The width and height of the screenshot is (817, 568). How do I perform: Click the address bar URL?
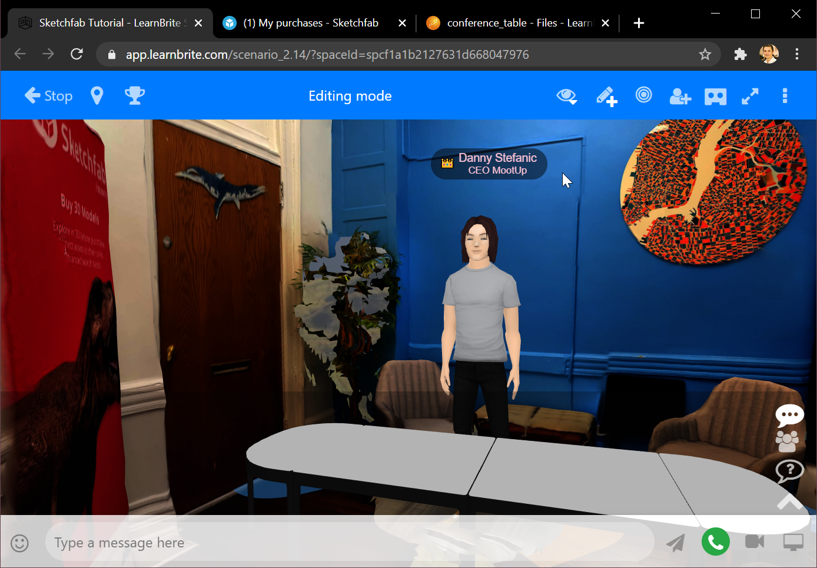(x=327, y=55)
